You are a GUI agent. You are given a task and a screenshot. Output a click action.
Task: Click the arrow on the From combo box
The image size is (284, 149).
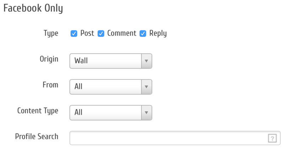point(147,87)
